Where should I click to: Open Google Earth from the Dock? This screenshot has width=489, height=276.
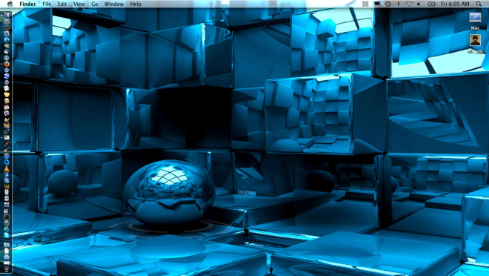(x=7, y=76)
